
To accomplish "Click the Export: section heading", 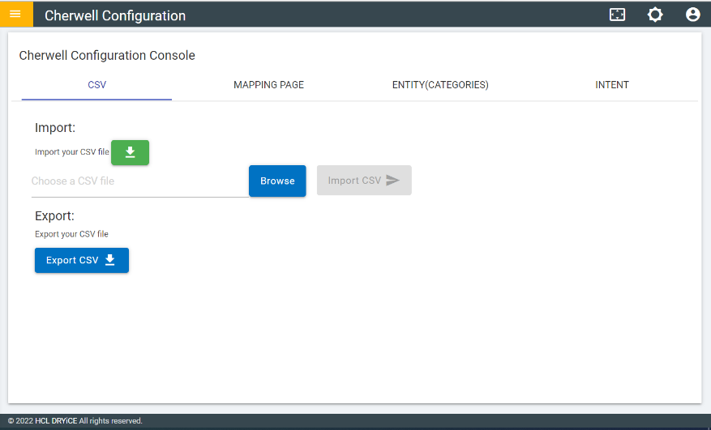I will (x=54, y=215).
